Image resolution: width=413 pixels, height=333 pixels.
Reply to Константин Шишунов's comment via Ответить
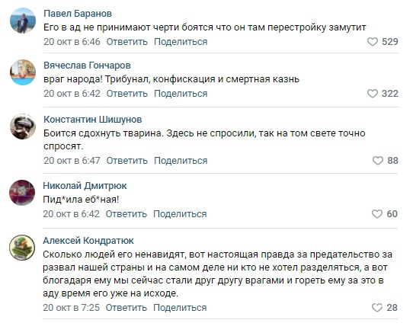(x=127, y=161)
